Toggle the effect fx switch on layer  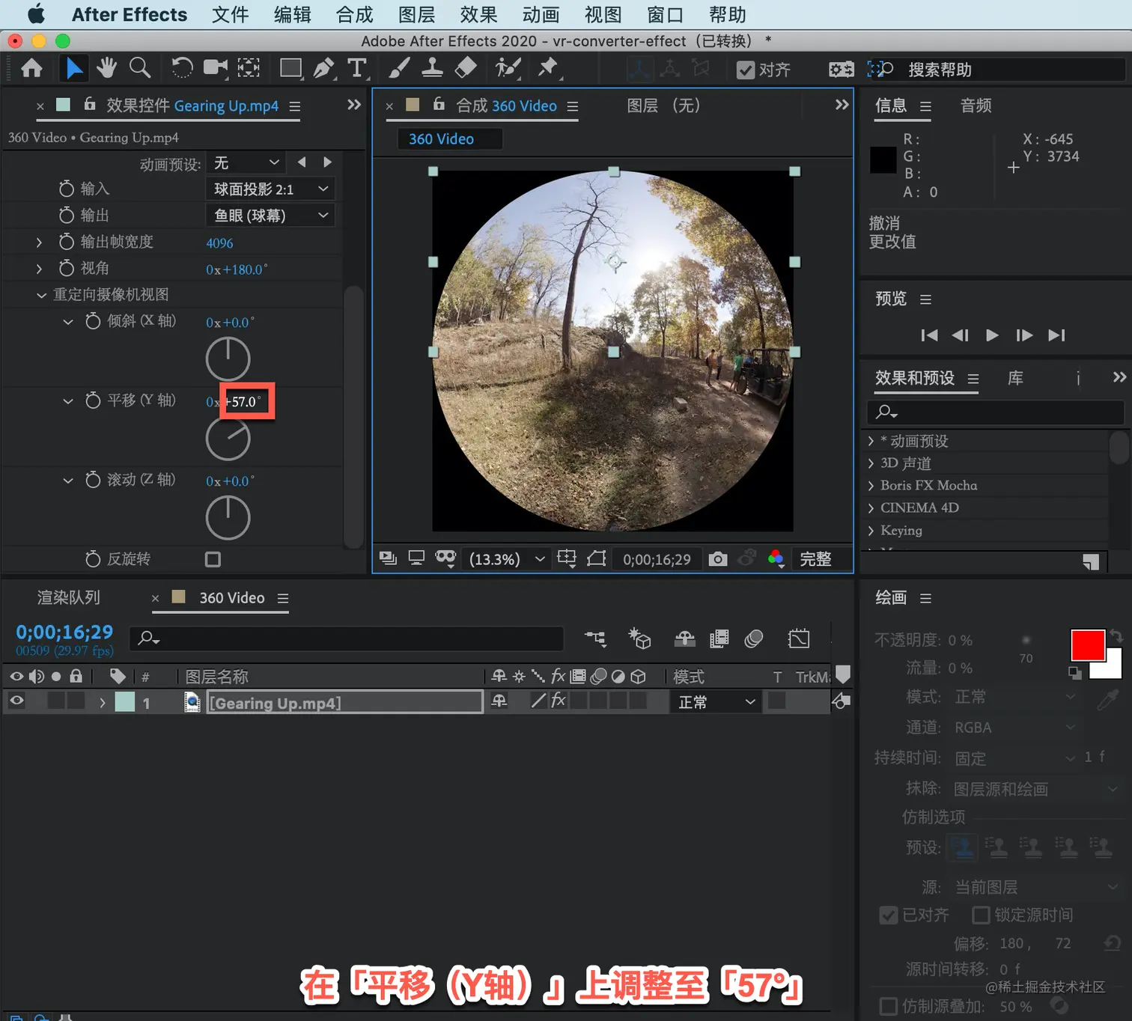pos(558,701)
